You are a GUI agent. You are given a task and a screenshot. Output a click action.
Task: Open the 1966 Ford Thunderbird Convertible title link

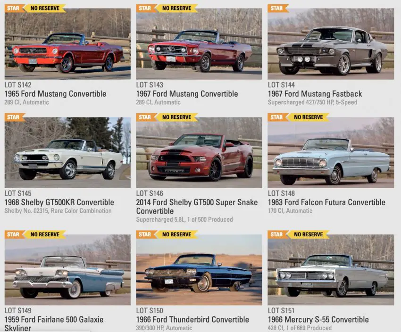tap(192, 319)
